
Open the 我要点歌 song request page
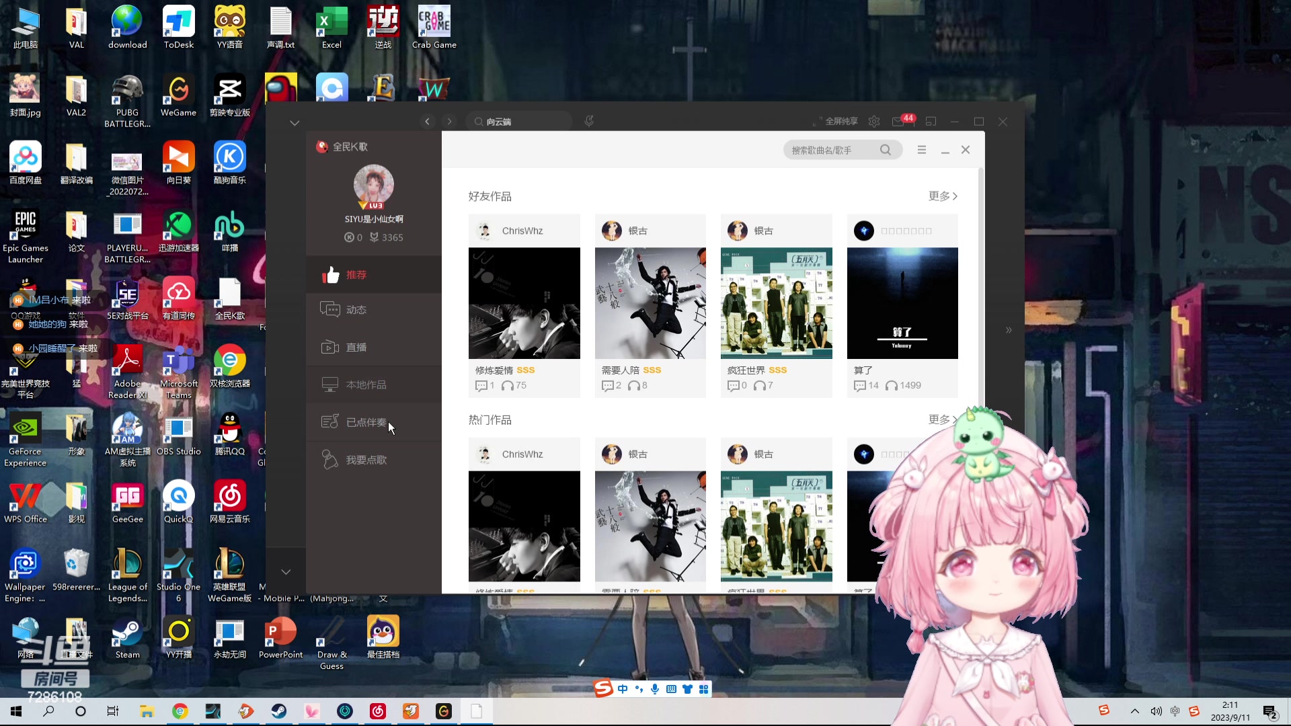coord(366,460)
